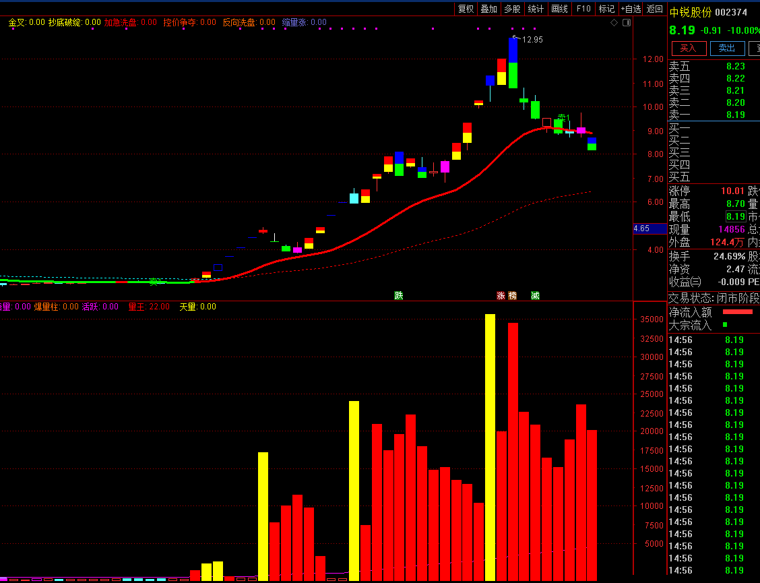This screenshot has height=583, width=760.
Task: Select the 多股 multi-stock view
Action: (512, 9)
